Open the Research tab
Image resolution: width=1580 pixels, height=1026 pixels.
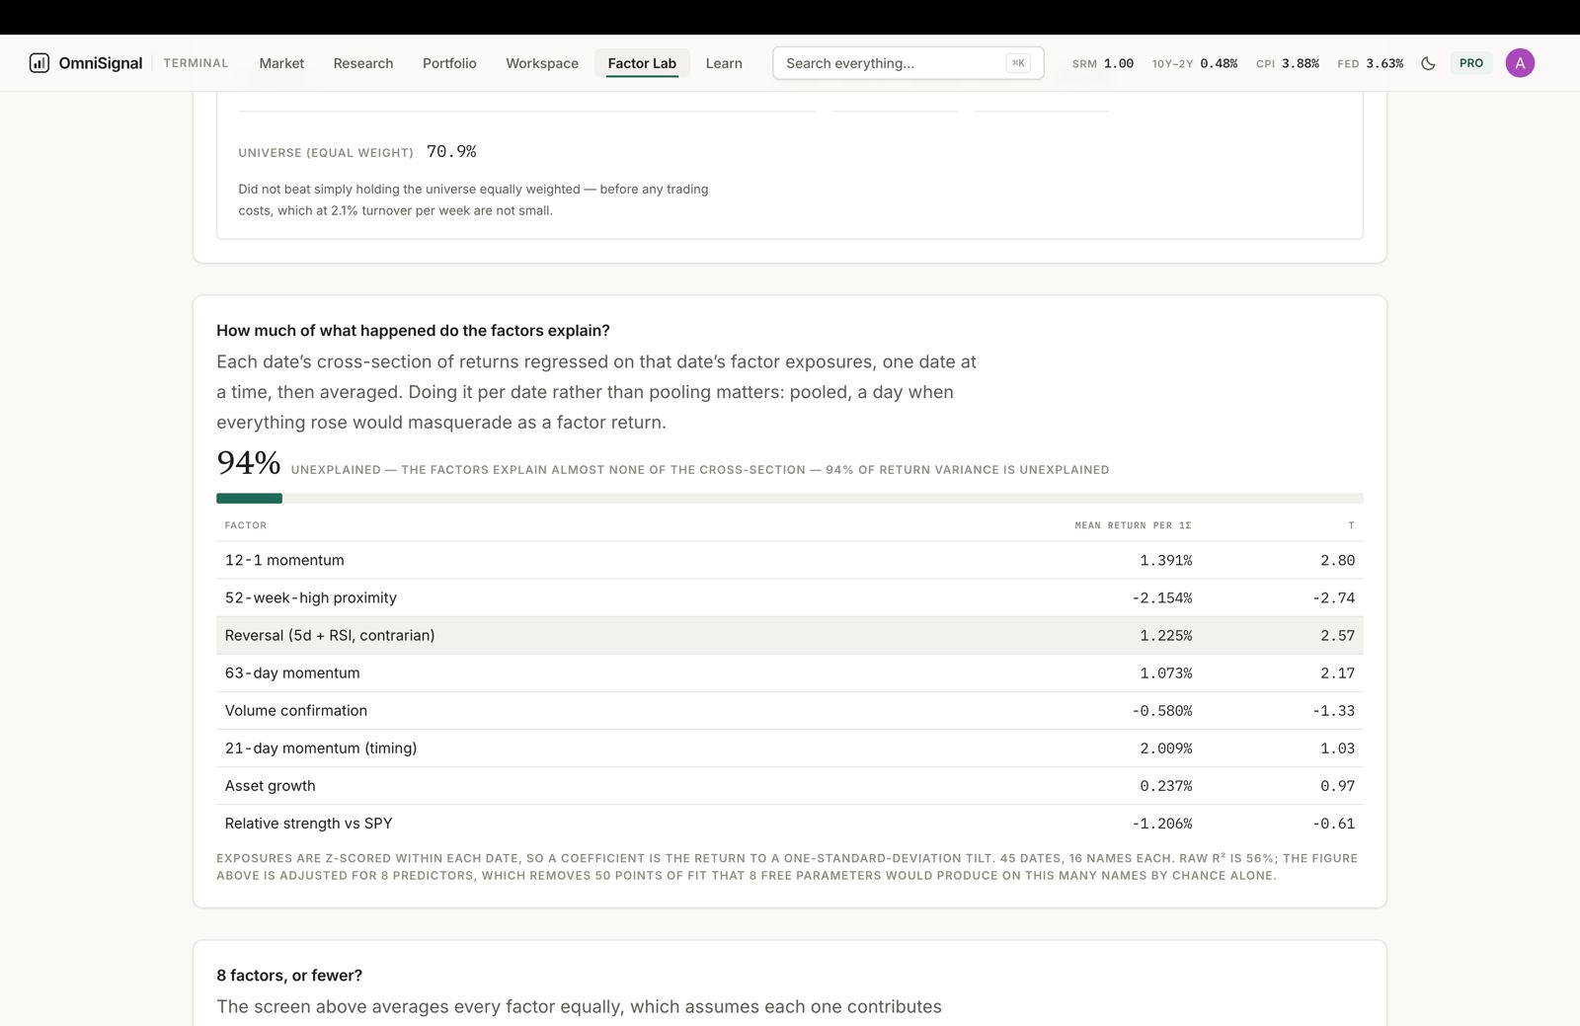pyautogui.click(x=363, y=63)
